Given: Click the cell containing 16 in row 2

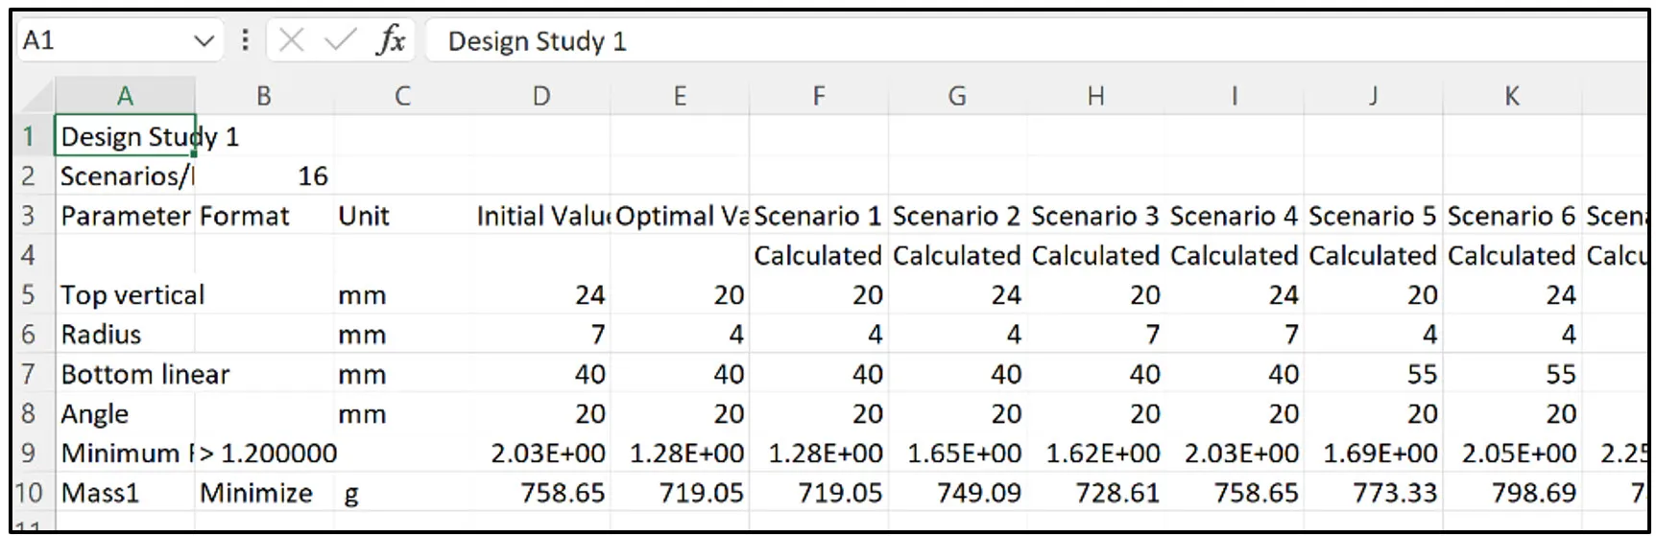Looking at the screenshot, I should [264, 176].
